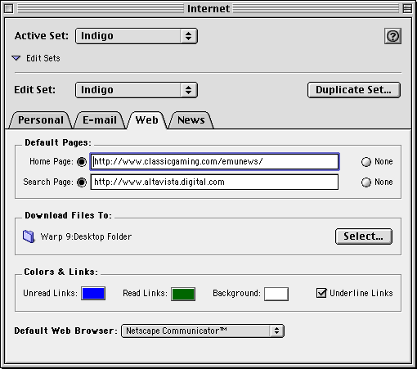Select the Search Page URL radio button
417x369 pixels.
(82, 182)
